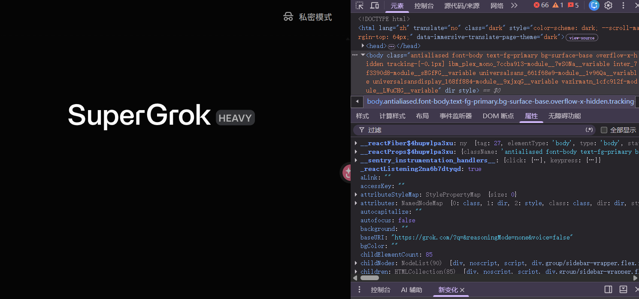
Task: Select the 新变化 drawer tab
Action: (x=448, y=290)
